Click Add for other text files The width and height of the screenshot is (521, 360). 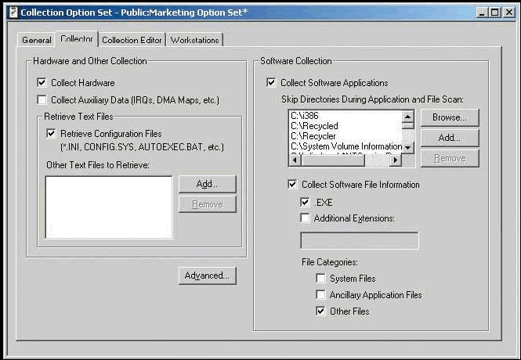208,184
